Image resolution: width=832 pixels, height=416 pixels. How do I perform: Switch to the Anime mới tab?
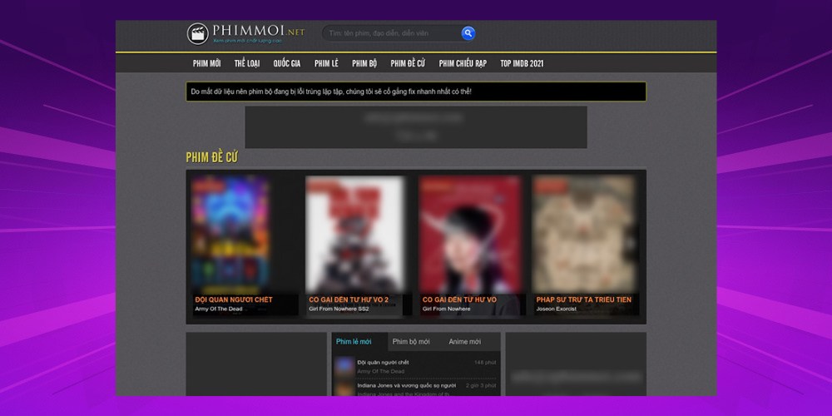(465, 342)
